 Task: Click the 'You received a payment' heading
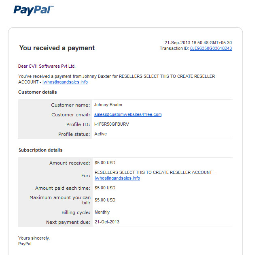(x=57, y=48)
